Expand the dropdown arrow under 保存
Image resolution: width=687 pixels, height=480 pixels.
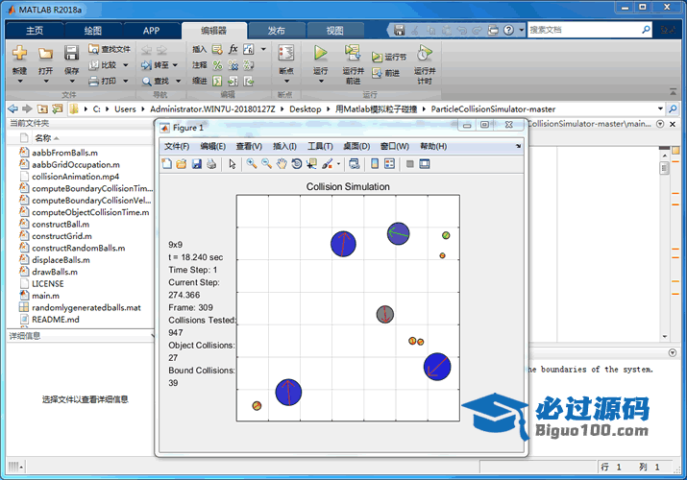72,82
